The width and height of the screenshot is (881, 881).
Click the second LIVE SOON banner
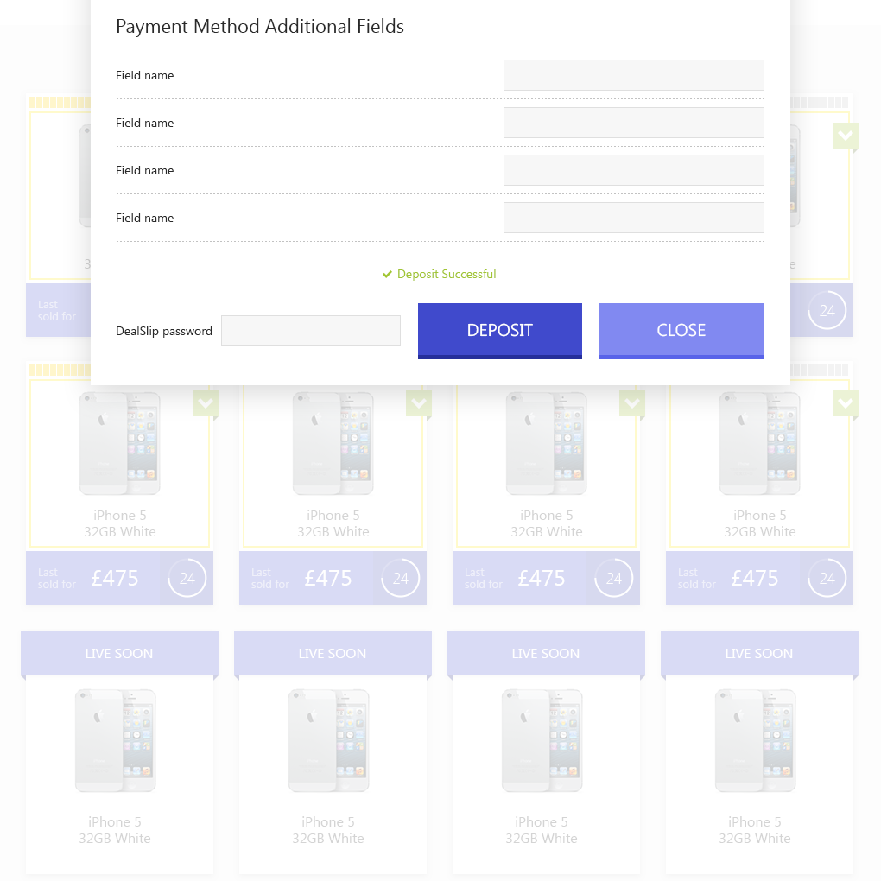pos(333,654)
